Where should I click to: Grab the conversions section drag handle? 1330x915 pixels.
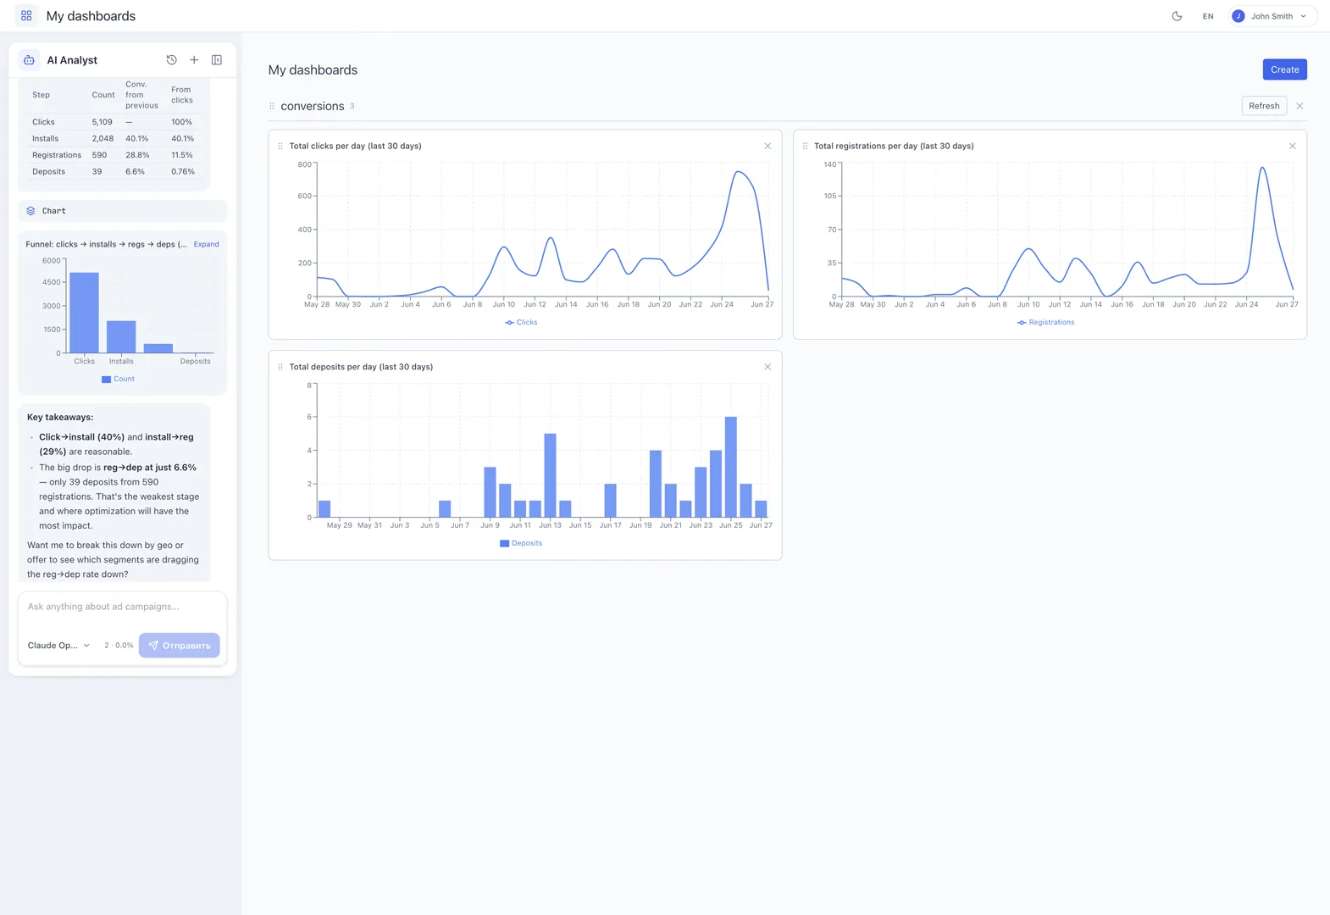click(x=272, y=106)
